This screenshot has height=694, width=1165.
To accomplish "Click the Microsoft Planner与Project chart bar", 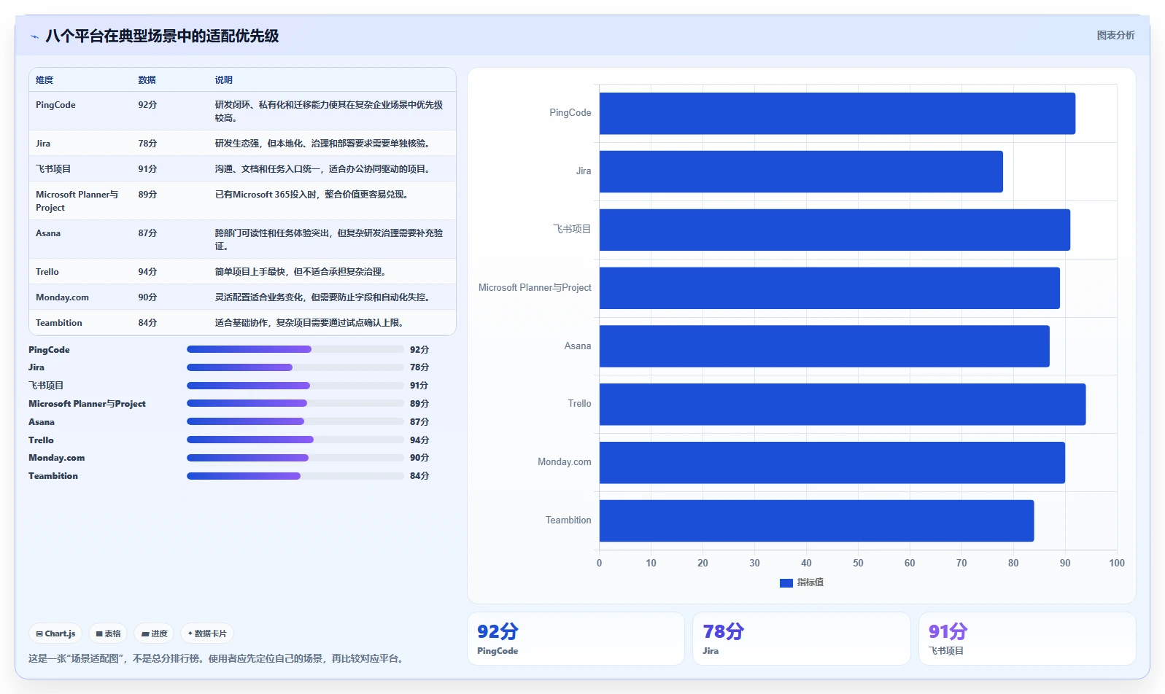I will coord(829,288).
